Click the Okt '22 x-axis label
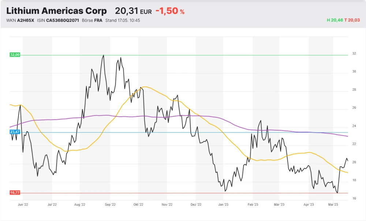Screen dimensions: 366x221 click(x=138, y=205)
